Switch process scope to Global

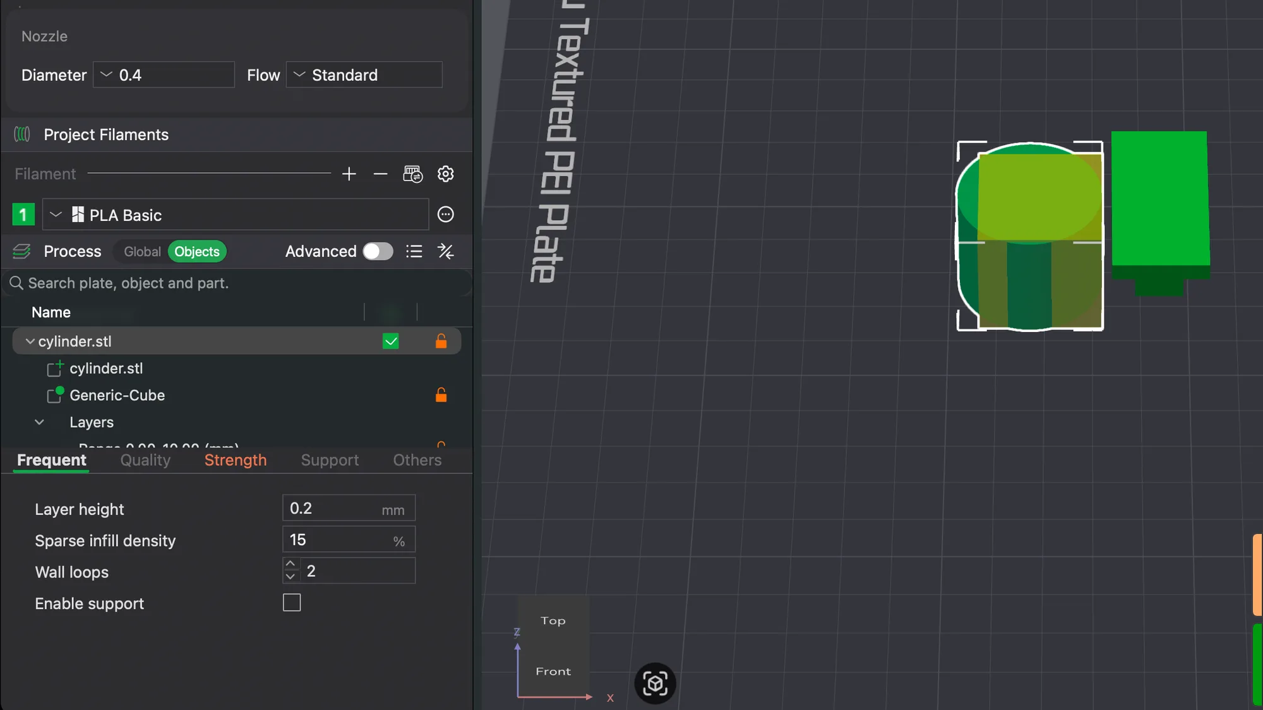(x=142, y=251)
